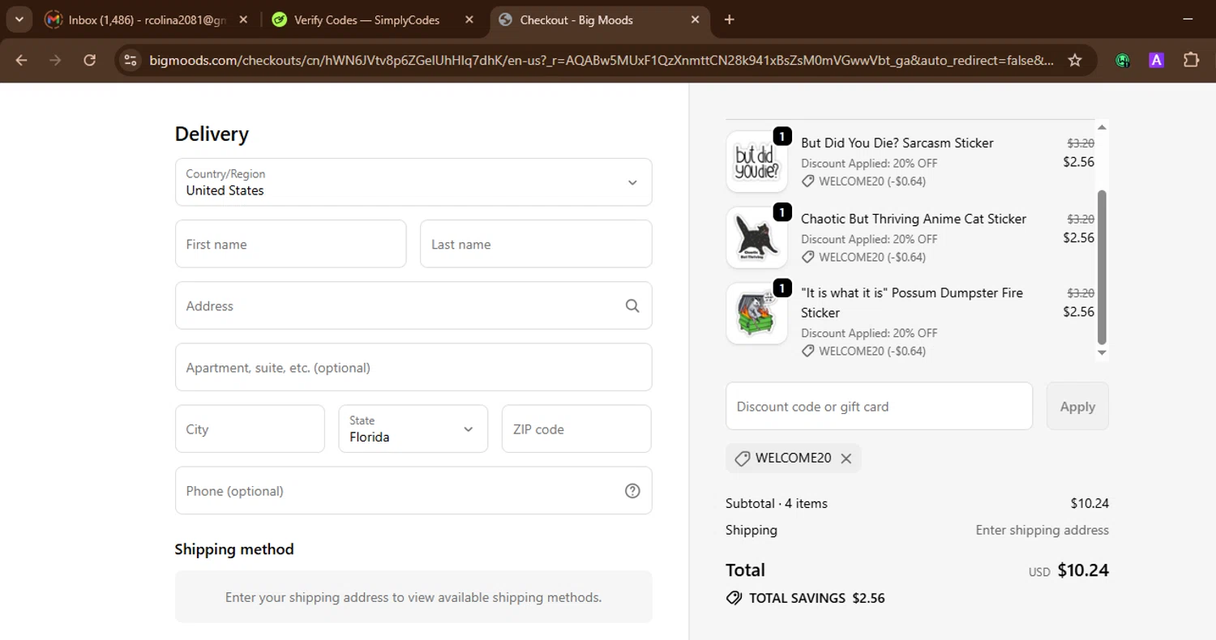Focus the Address input field
This screenshot has width=1216, height=640.
(x=413, y=305)
